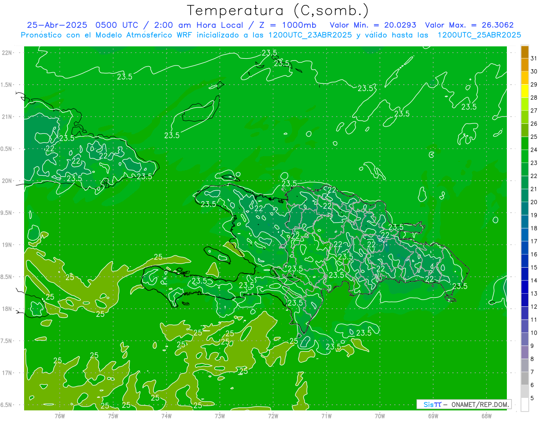The height and width of the screenshot is (422, 546).
Task: Click the '1200UTC_25ABR2025' valid-until time text
Action: pyautogui.click(x=479, y=35)
